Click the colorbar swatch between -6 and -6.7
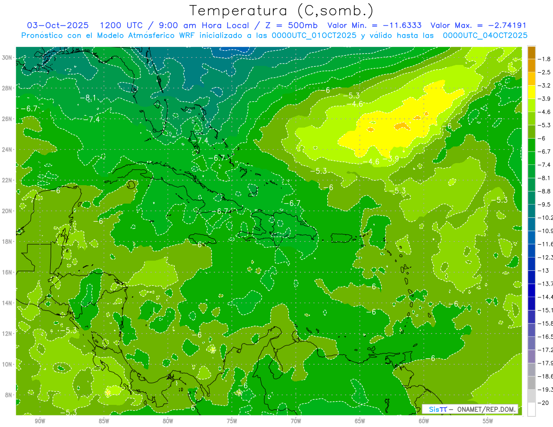Screen dimensions: 553x427 point(531,145)
